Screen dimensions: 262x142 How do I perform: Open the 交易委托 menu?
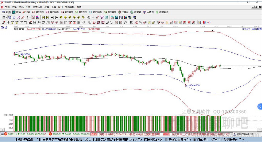pyautogui.click(x=70, y=7)
